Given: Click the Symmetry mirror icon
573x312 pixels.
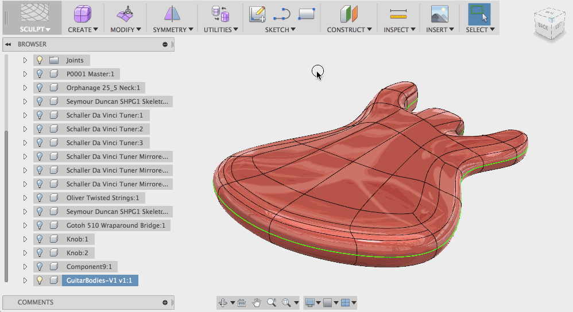Looking at the screenshot, I should point(172,14).
